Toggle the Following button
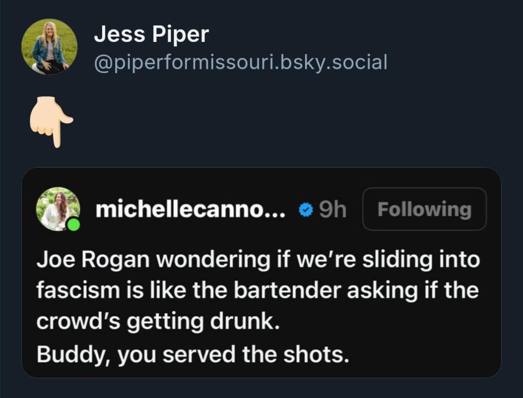Screen dimensions: 523x398 tap(424, 209)
